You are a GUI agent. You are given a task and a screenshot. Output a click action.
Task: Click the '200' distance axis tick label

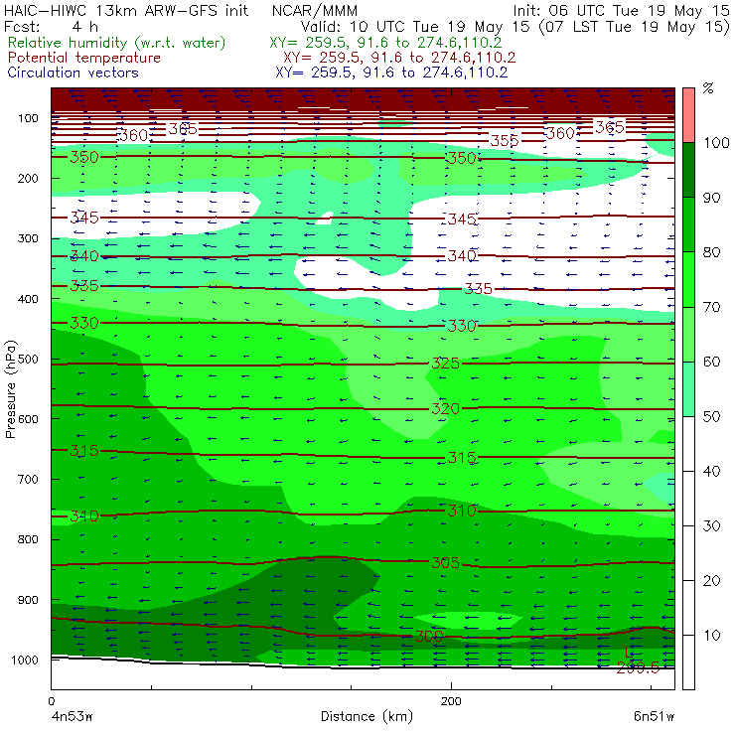point(451,701)
